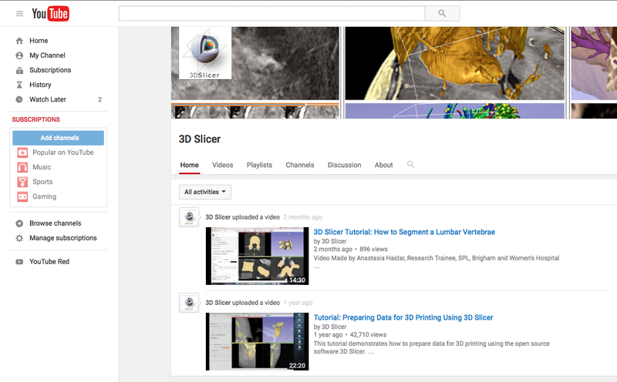617x382 pixels.
Task: Click inside the YouTube search field
Action: [271, 13]
